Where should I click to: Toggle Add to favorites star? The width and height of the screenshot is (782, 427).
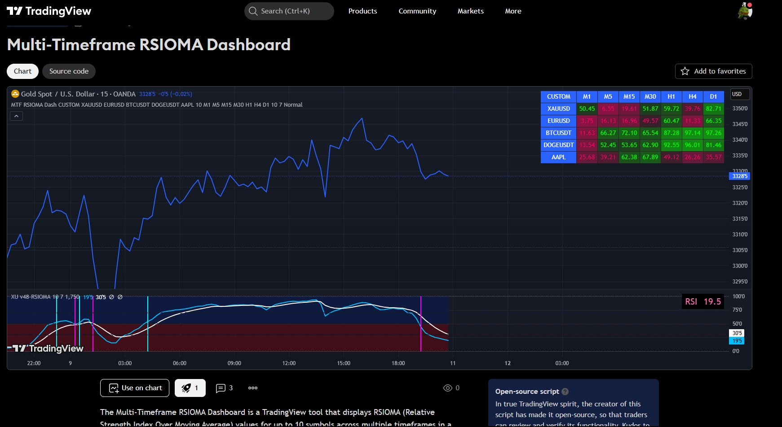pyautogui.click(x=685, y=71)
